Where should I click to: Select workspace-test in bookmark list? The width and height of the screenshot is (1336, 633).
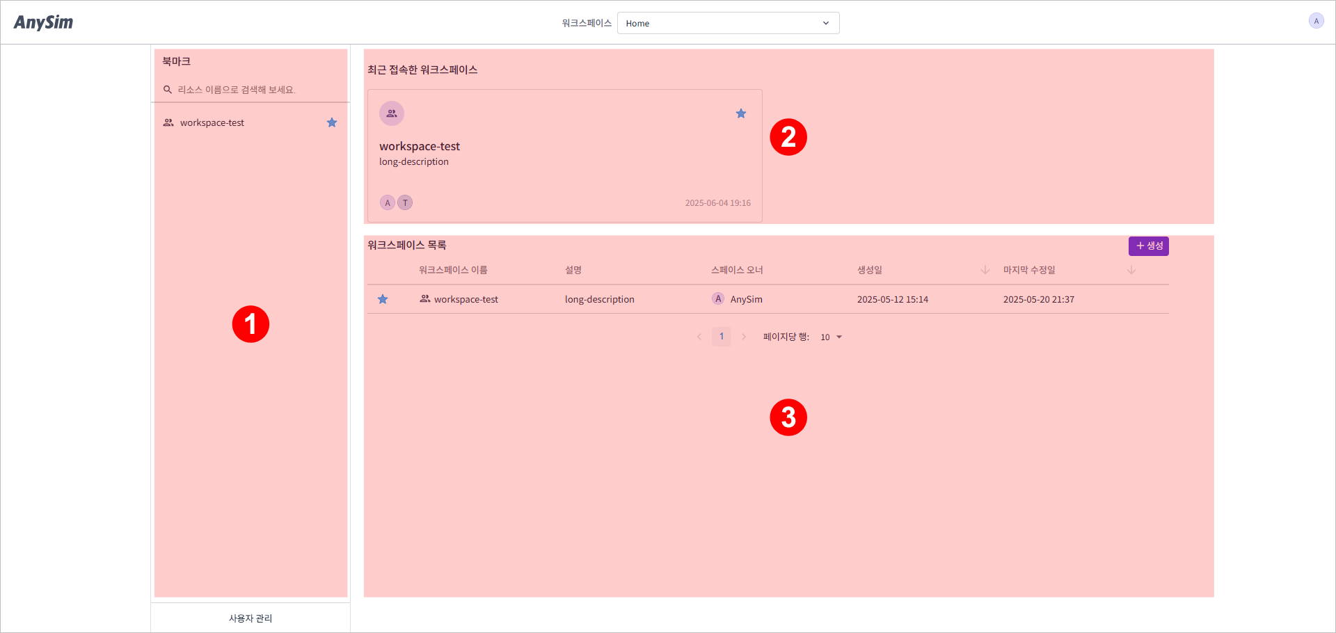(x=212, y=122)
